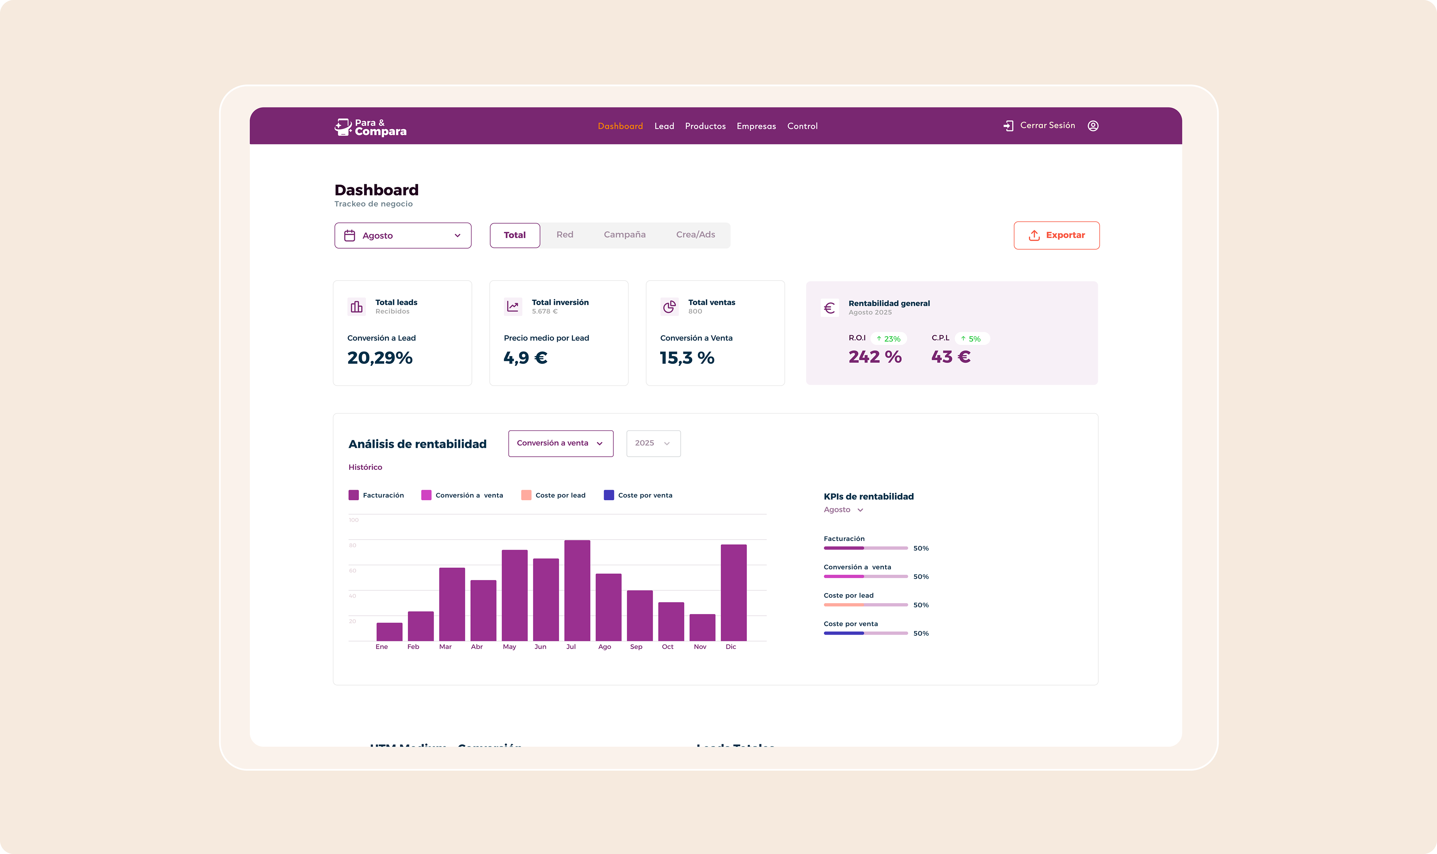This screenshot has width=1437, height=854.
Task: Click the Total ventas pie icon
Action: pyautogui.click(x=669, y=307)
